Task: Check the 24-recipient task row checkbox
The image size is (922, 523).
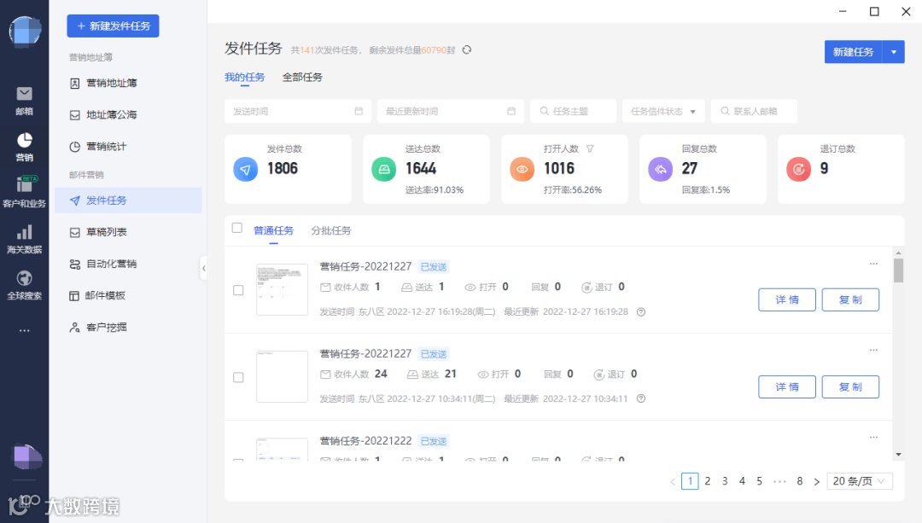Action: (238, 377)
